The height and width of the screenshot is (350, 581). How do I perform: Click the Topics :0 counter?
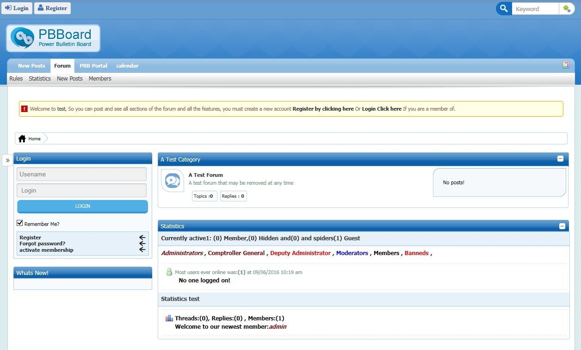point(204,196)
